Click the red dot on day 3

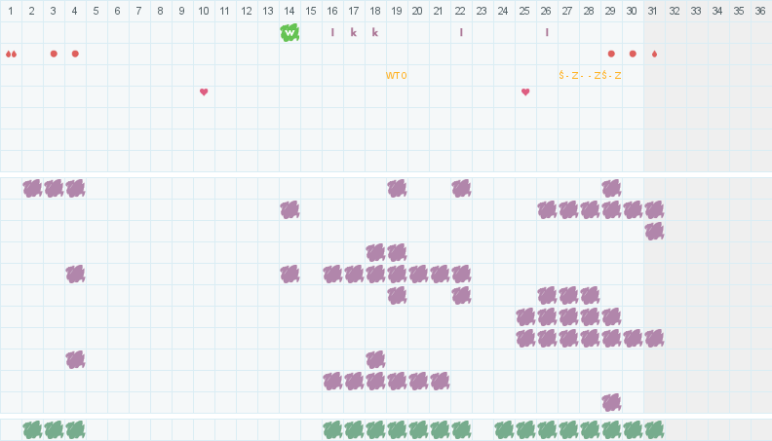tap(54, 54)
